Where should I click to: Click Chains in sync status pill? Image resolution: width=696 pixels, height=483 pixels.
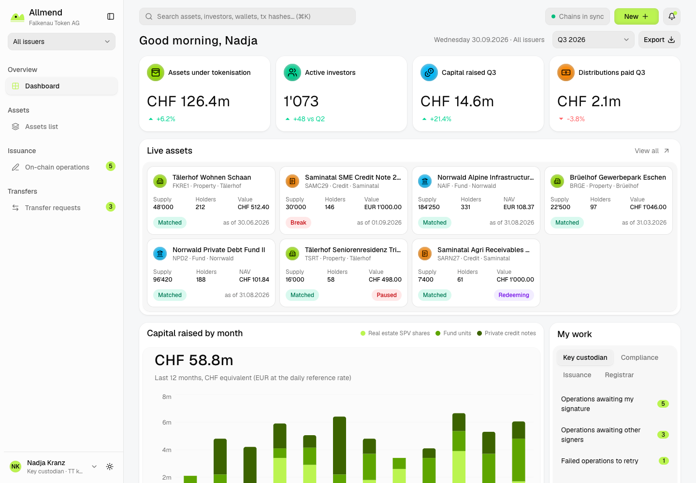point(578,16)
